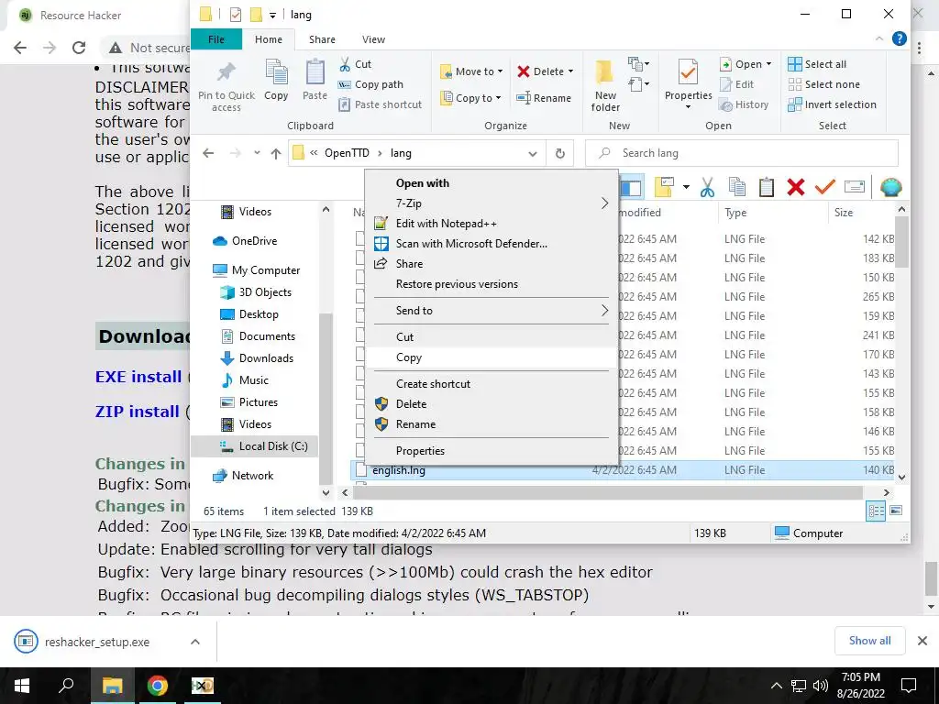Open the Move to dropdown

471,71
